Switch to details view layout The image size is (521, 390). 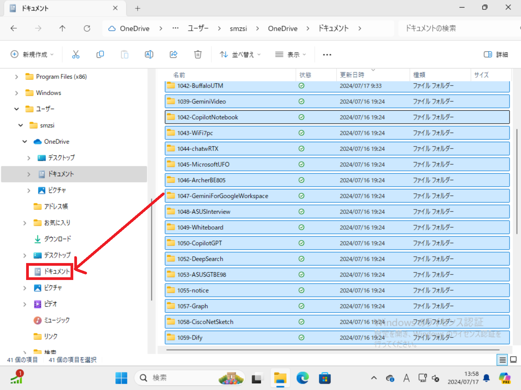502,360
